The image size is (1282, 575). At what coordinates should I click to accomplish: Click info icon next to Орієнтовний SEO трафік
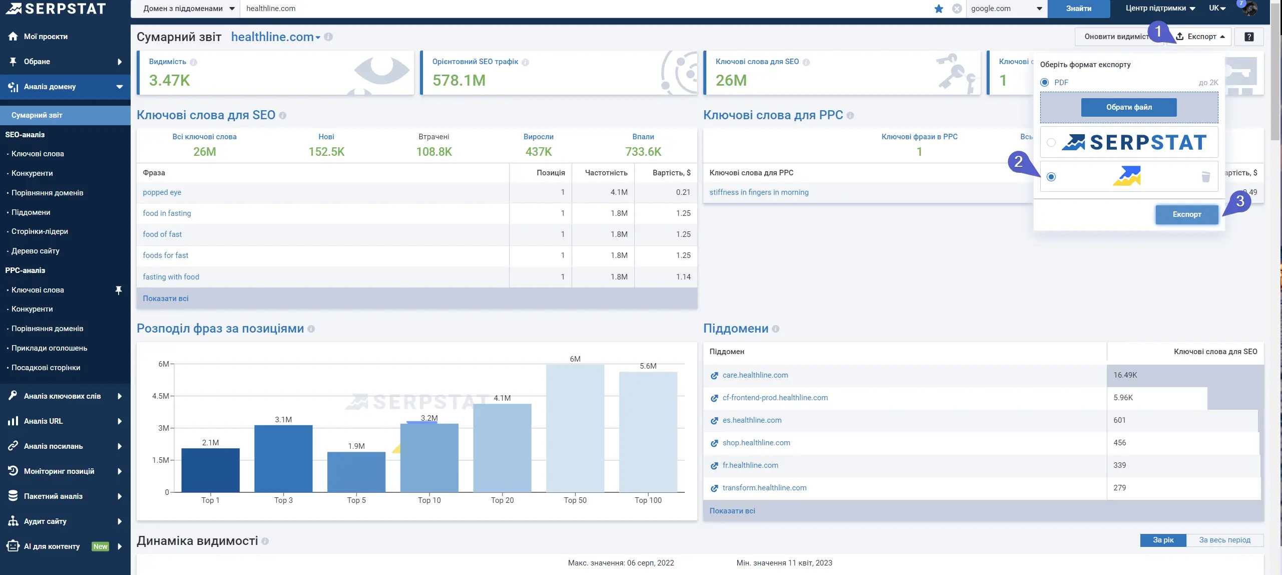[x=525, y=62]
